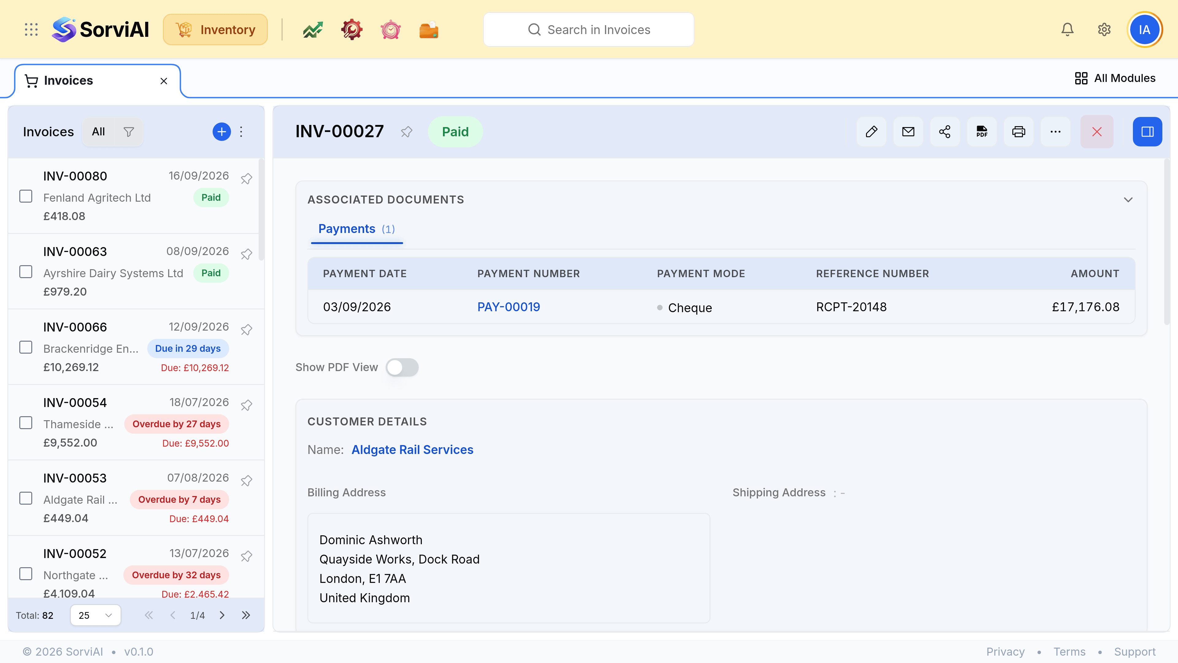
Task: Toggle the side panel layout button
Action: [1147, 132]
